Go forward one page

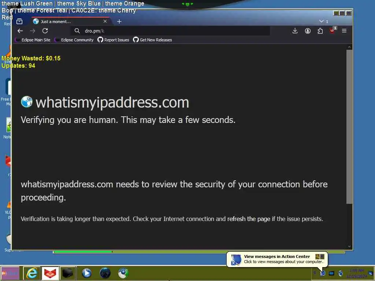pyautogui.click(x=33, y=31)
